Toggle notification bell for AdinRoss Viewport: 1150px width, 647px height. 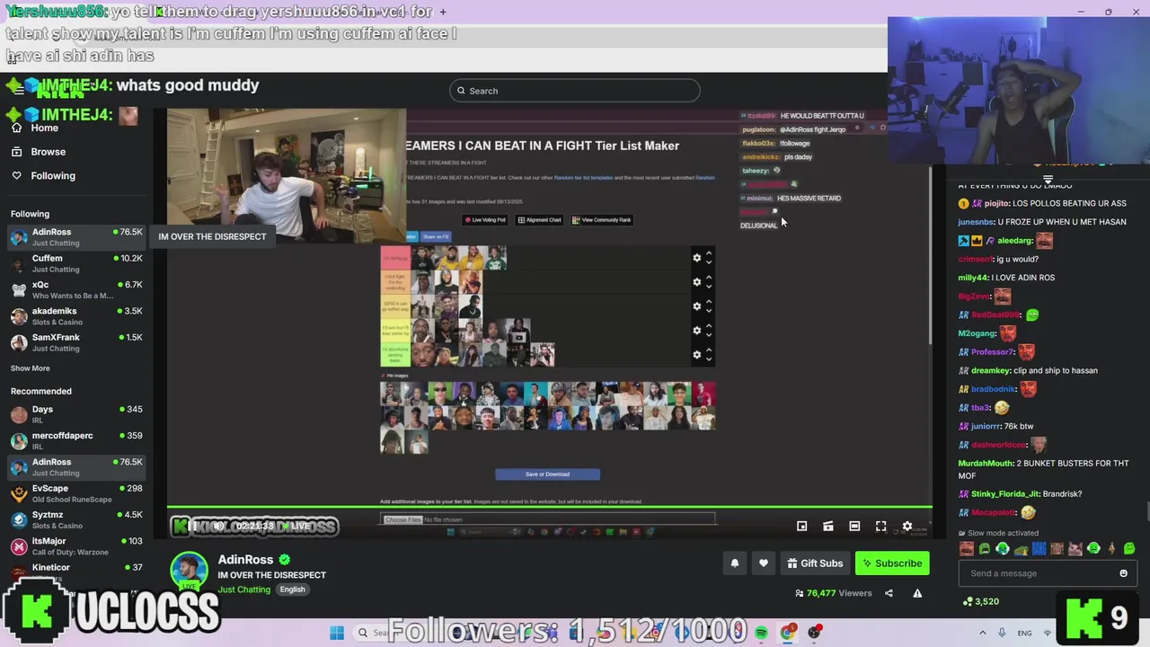click(x=734, y=563)
